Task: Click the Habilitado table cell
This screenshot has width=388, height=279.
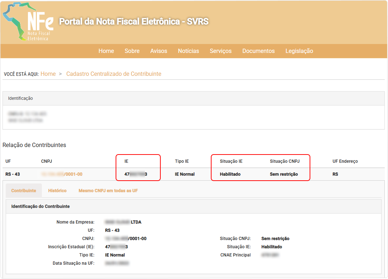Action: (x=230, y=174)
